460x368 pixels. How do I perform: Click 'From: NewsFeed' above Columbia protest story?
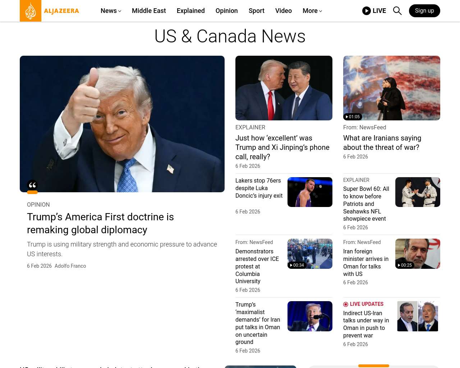[x=254, y=242]
